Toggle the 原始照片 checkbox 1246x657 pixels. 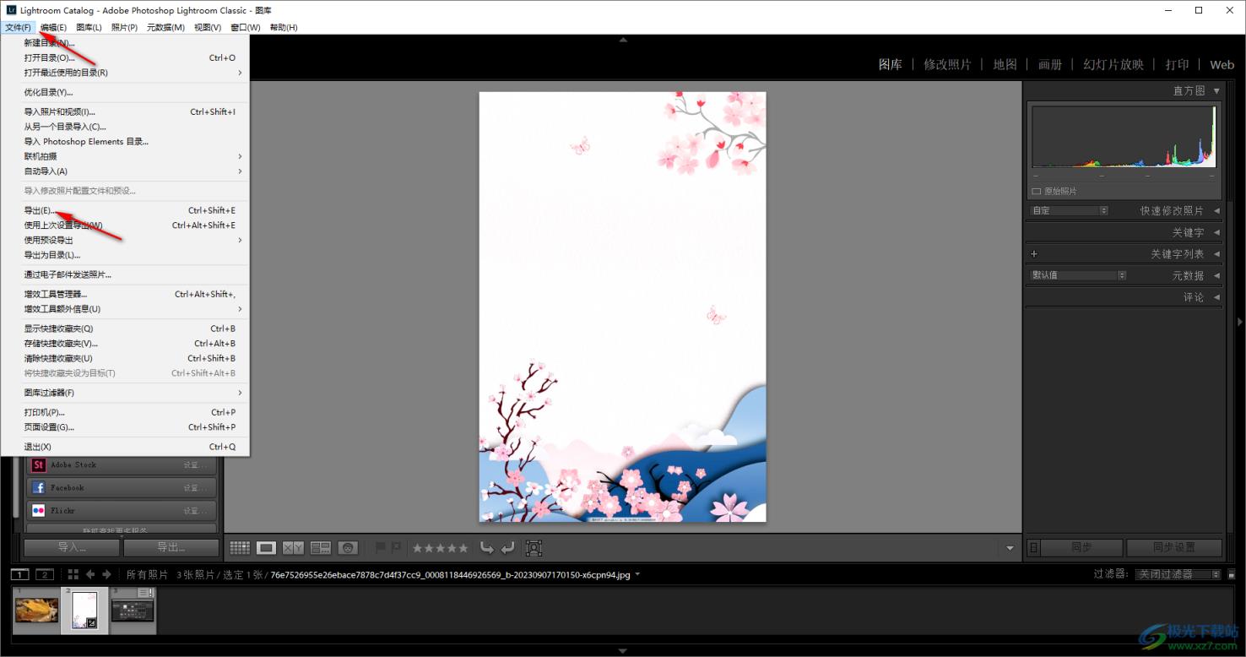coord(1036,191)
